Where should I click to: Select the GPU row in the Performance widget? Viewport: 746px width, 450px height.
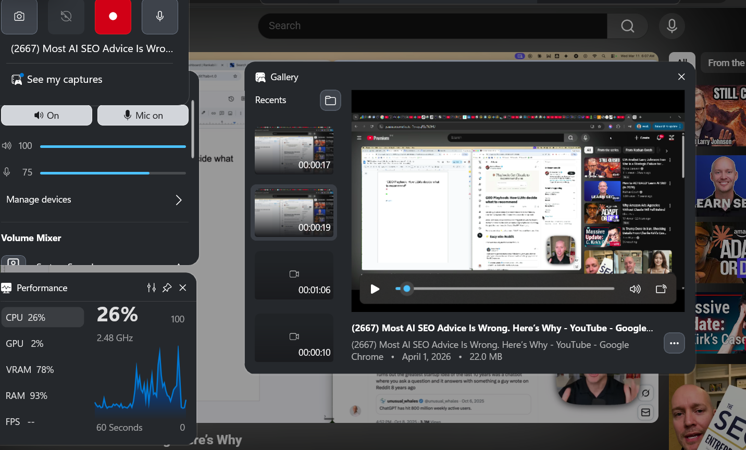pos(42,343)
